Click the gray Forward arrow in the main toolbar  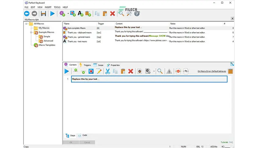coord(34,13)
